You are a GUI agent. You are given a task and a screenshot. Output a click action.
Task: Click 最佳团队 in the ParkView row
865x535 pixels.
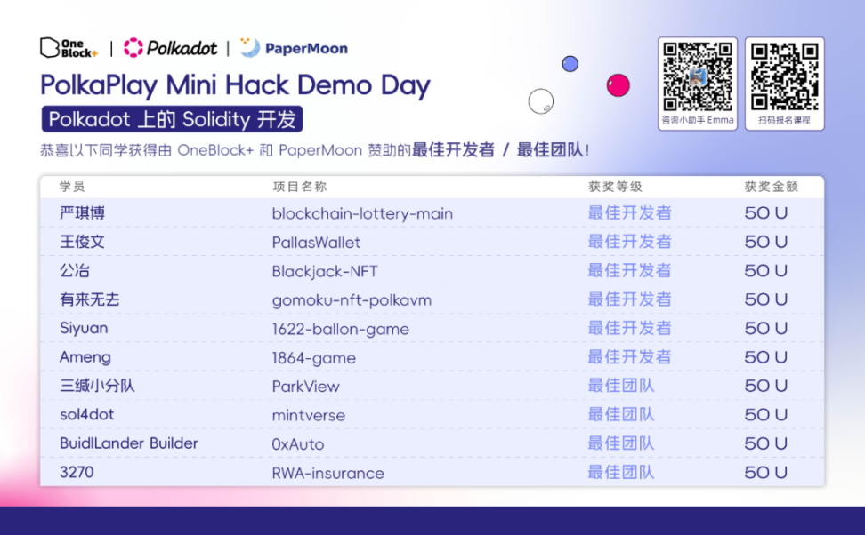point(621,386)
